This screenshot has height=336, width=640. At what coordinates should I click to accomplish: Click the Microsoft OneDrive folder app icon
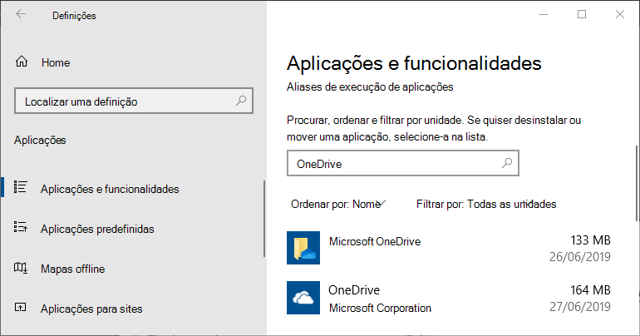pos(303,248)
